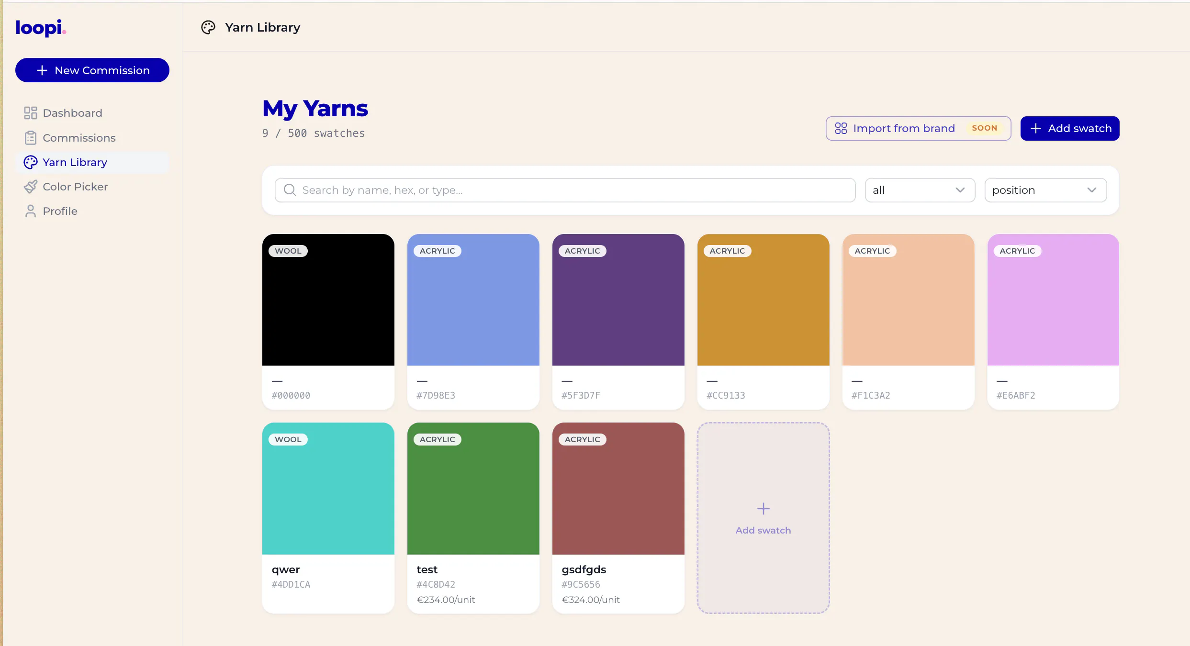Click the Profile person icon
The image size is (1190, 646).
point(30,211)
